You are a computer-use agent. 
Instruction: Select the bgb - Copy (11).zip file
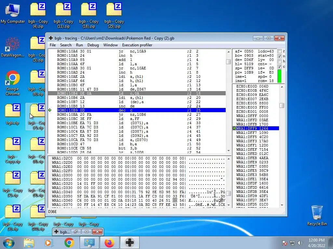tap(63, 15)
